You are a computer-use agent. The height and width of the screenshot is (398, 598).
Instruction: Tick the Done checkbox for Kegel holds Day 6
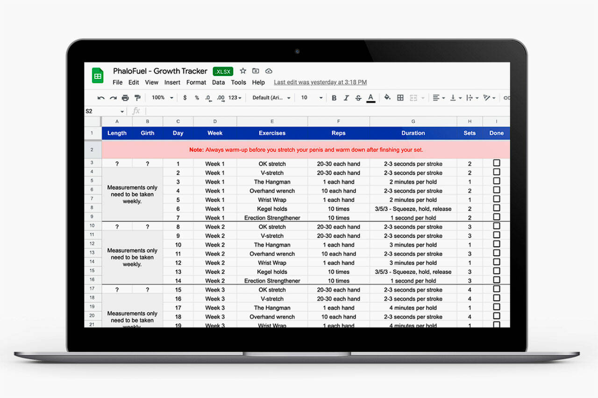click(x=496, y=208)
